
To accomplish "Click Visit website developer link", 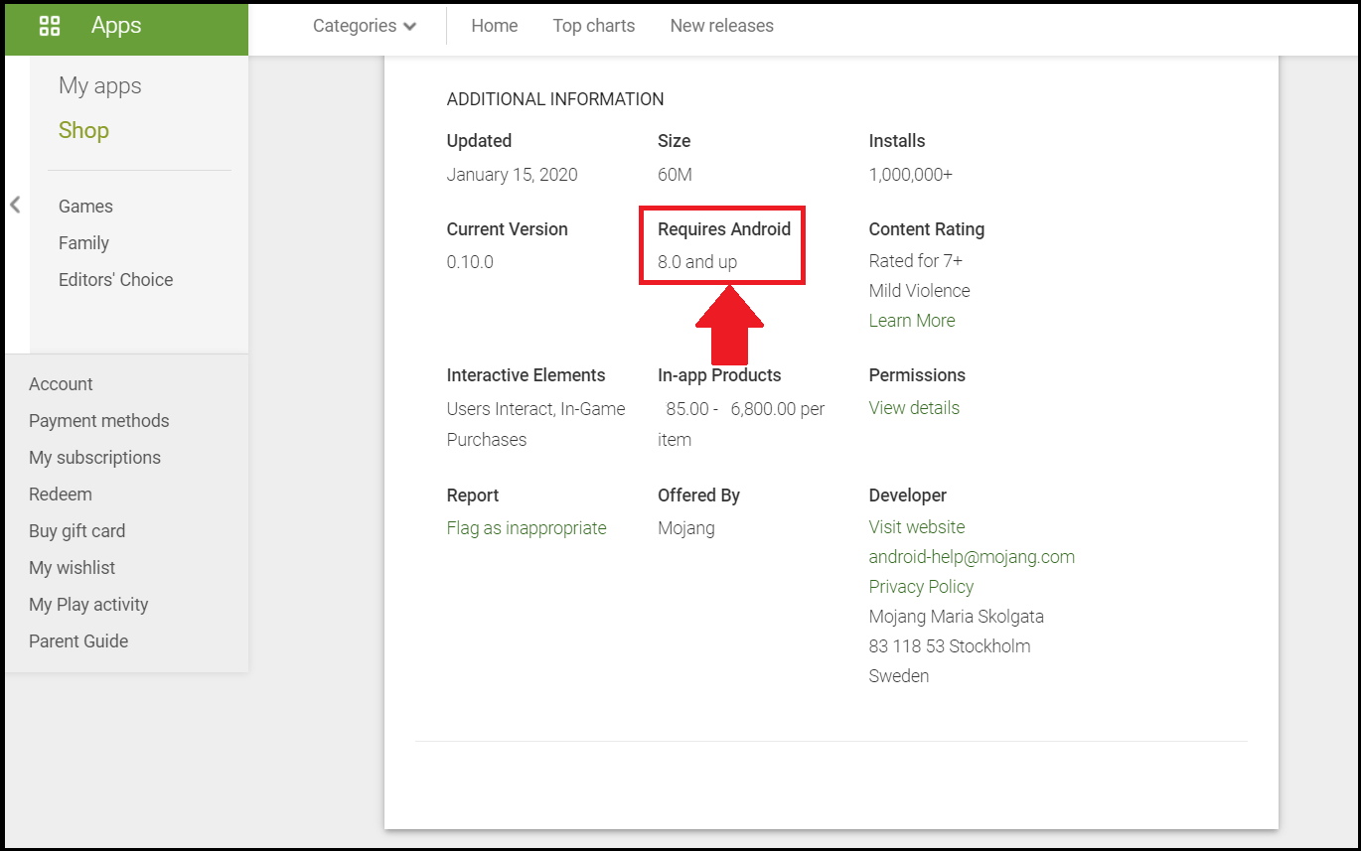I will pos(917,527).
